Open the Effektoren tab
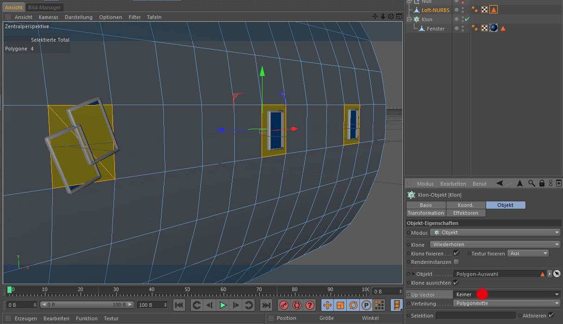The image size is (563, 324). [466, 213]
